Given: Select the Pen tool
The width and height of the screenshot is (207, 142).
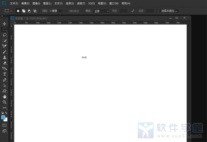Looking at the screenshot, I should click(5, 80).
